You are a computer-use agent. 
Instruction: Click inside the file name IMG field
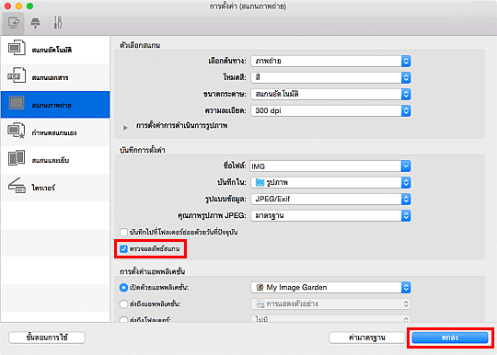[325, 166]
